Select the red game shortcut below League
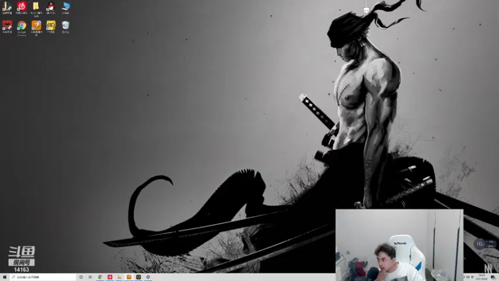 [7, 27]
